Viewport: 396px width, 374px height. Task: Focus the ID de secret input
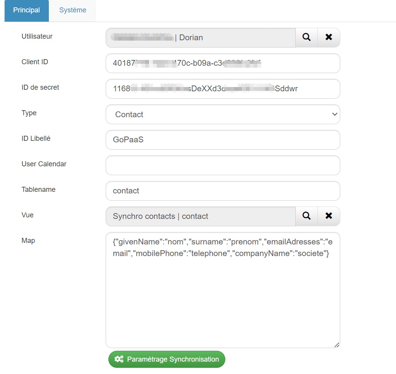pos(223,89)
